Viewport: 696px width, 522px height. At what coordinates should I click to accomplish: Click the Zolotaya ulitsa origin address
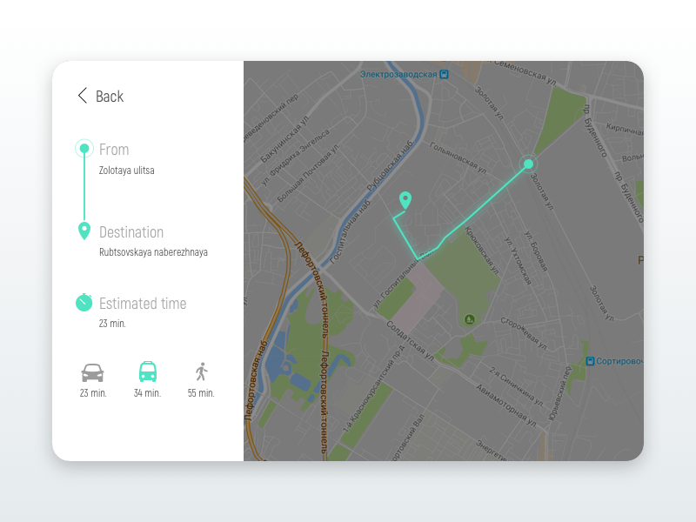(x=128, y=170)
